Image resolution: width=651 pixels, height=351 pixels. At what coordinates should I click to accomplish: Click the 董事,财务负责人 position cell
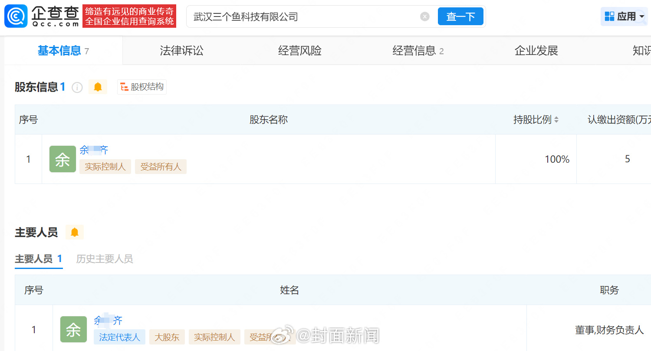[609, 330]
